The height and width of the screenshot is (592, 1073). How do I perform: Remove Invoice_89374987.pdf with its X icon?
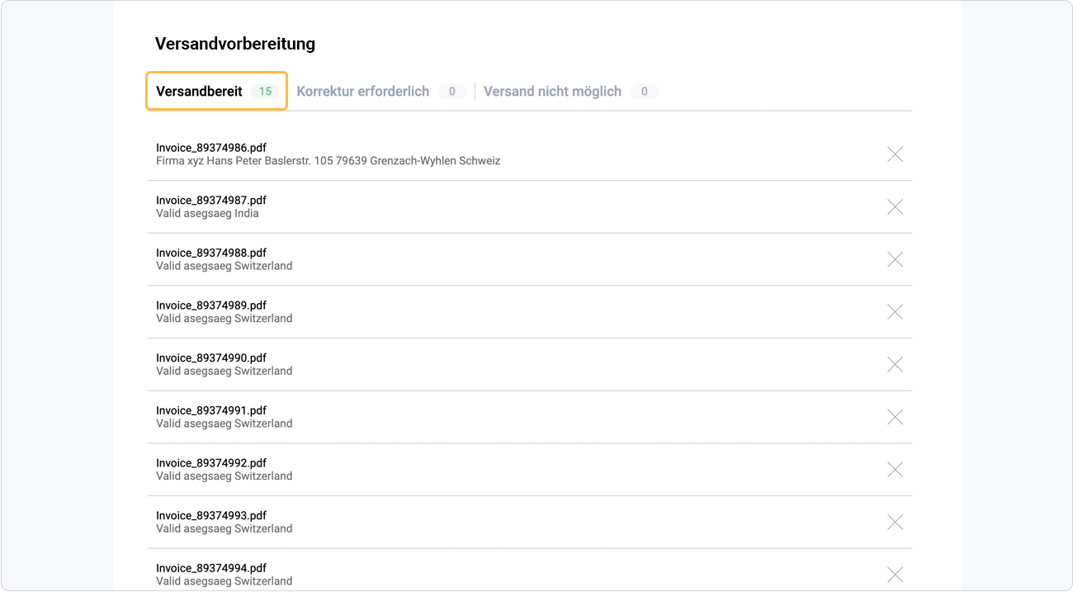tap(895, 207)
